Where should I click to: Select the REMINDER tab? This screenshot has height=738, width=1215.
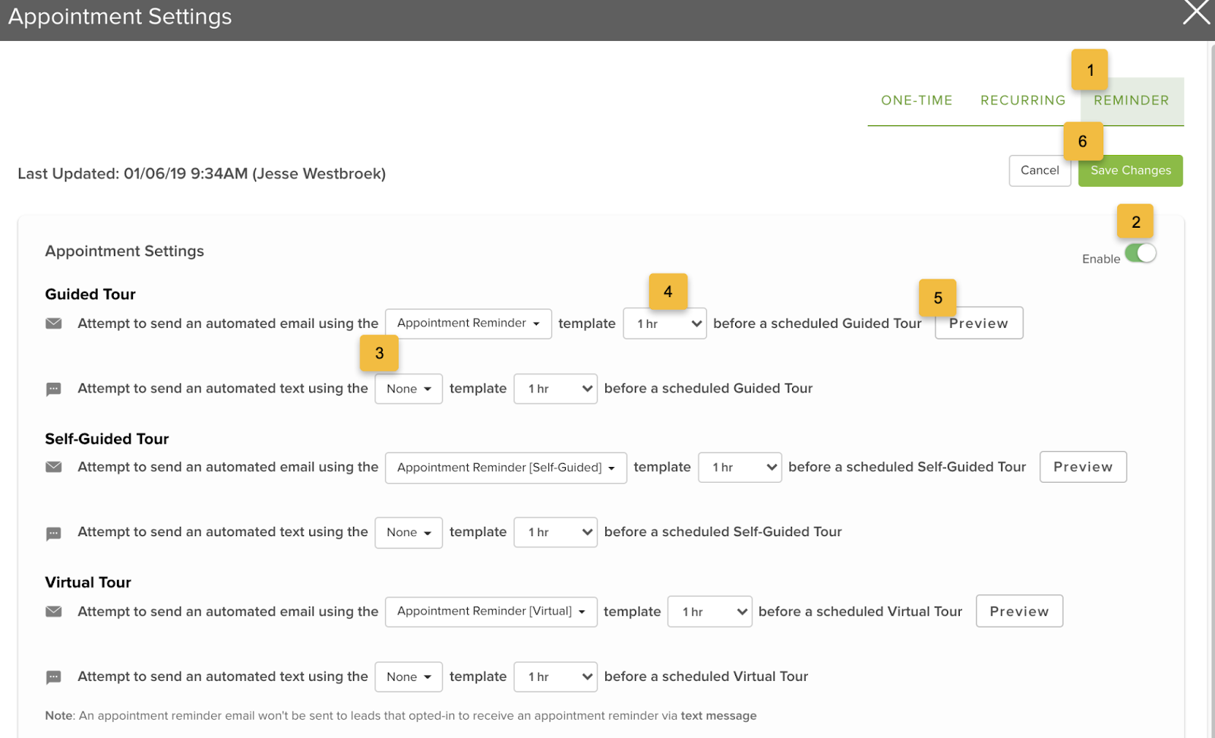coord(1131,100)
